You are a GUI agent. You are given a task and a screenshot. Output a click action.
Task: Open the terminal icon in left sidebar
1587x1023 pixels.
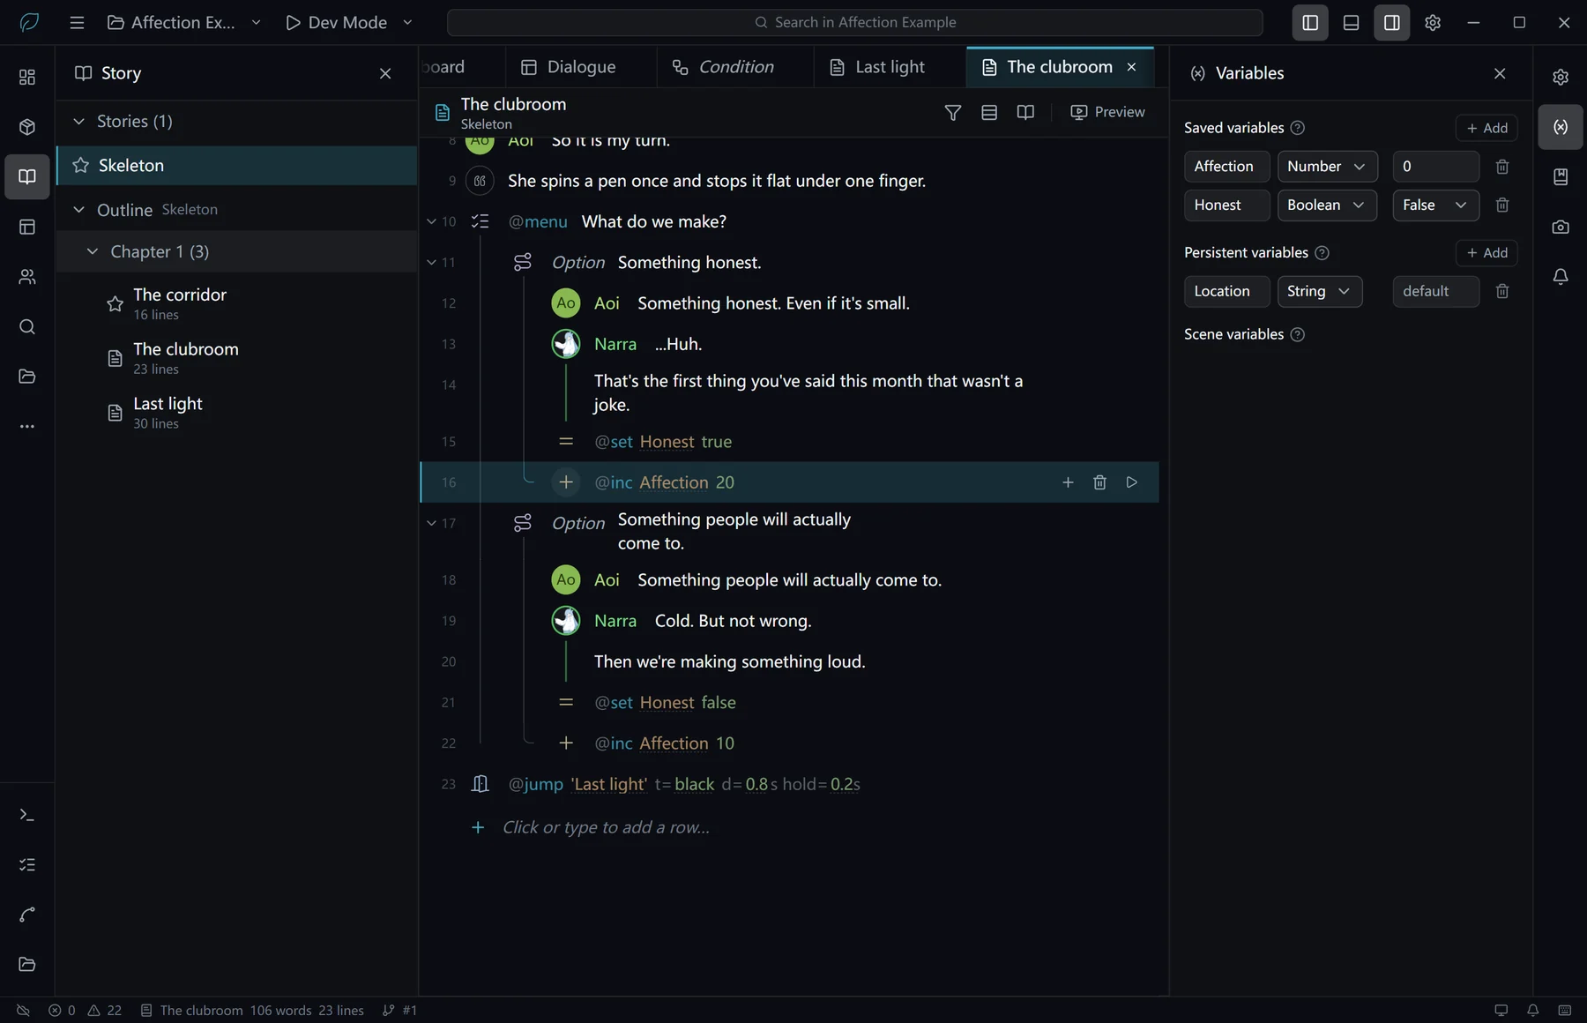pos(27,815)
